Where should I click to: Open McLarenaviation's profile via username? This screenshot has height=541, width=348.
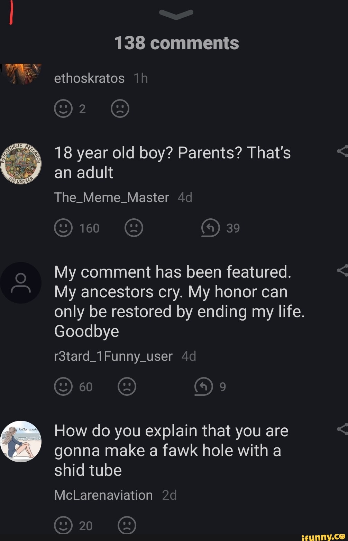pos(103,495)
